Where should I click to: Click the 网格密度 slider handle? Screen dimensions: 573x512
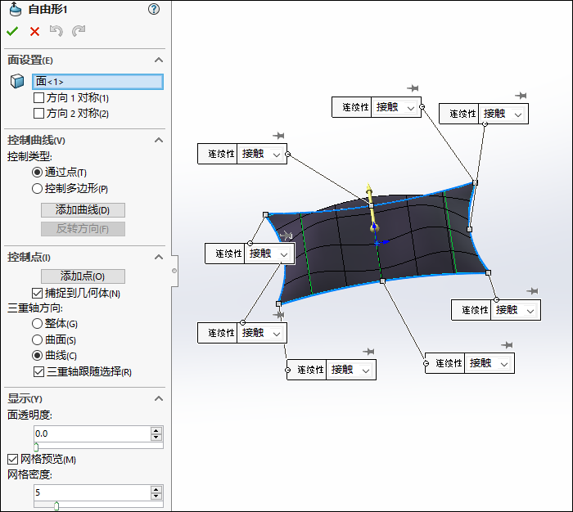(x=56, y=505)
